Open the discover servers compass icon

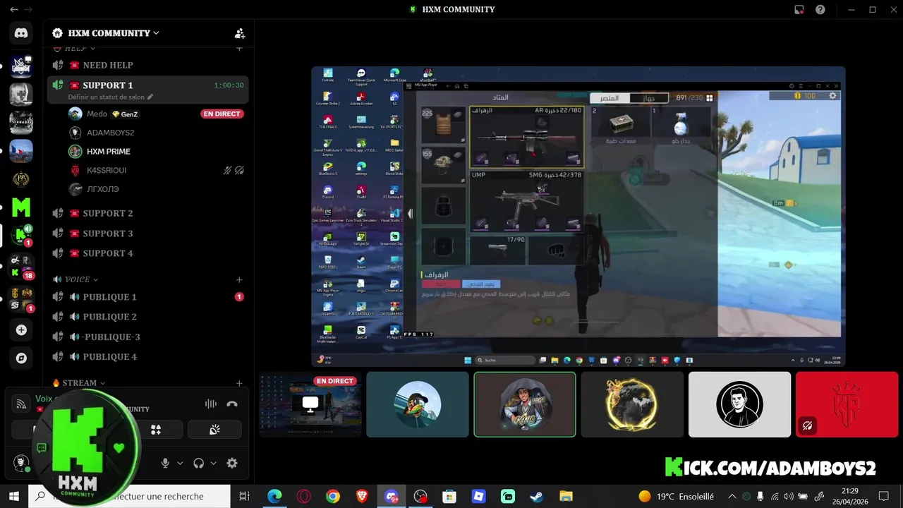(21, 358)
